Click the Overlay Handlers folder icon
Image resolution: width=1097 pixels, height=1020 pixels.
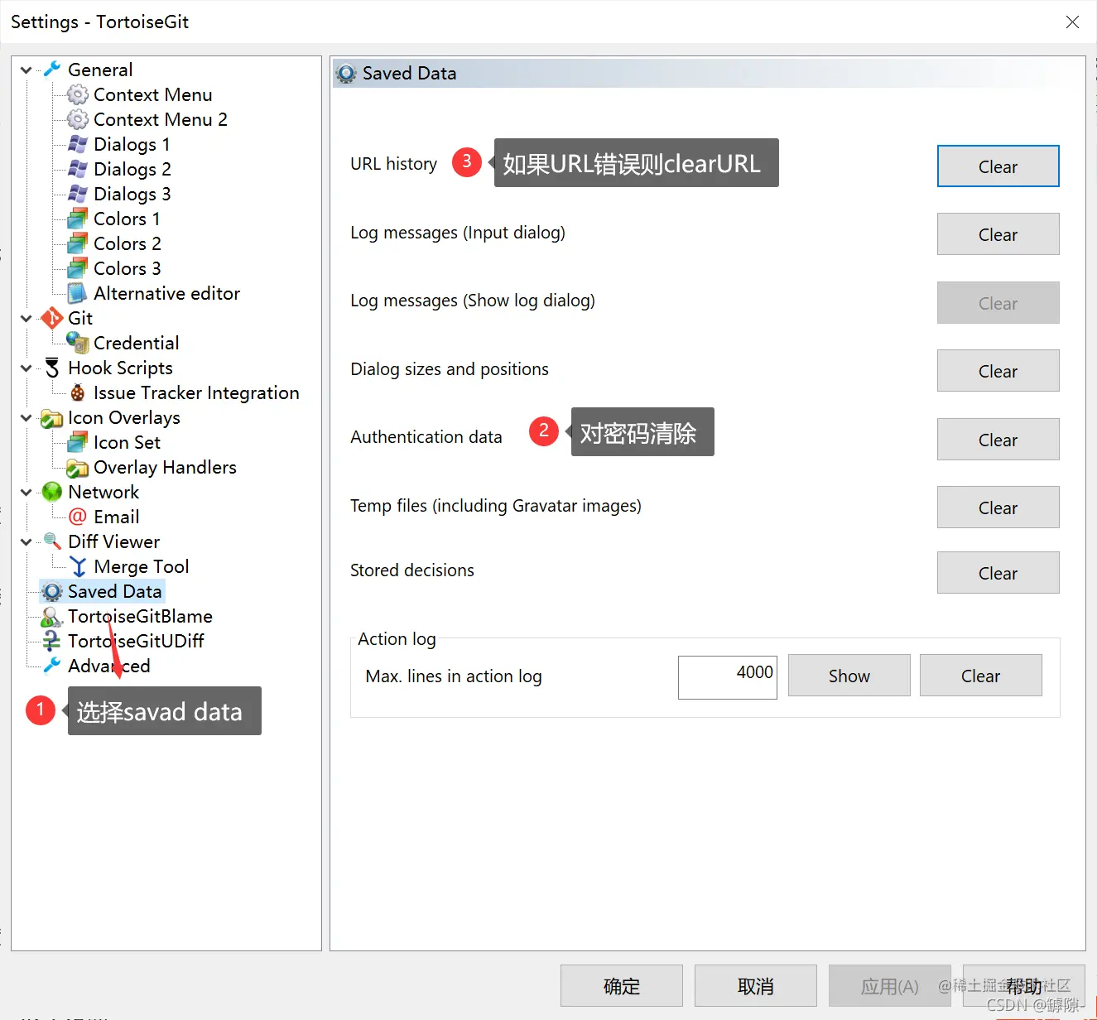point(78,467)
